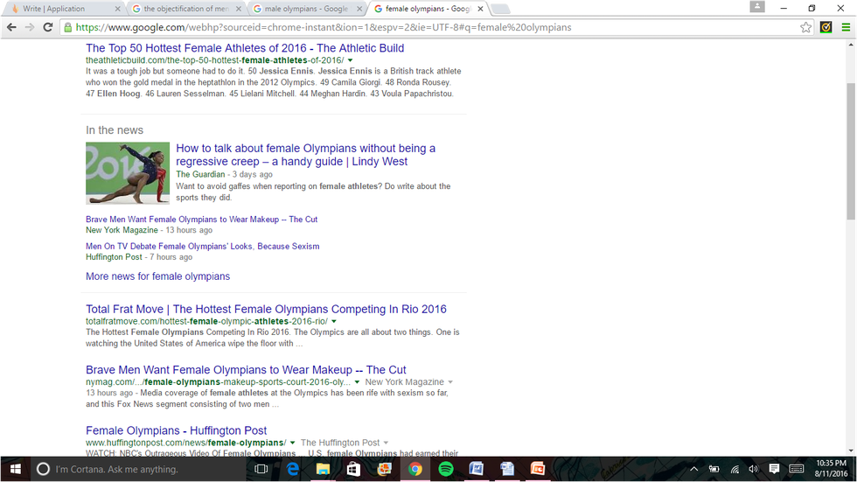Open The Huffington Post source dropdown
The image size is (857, 482).
tap(387, 444)
